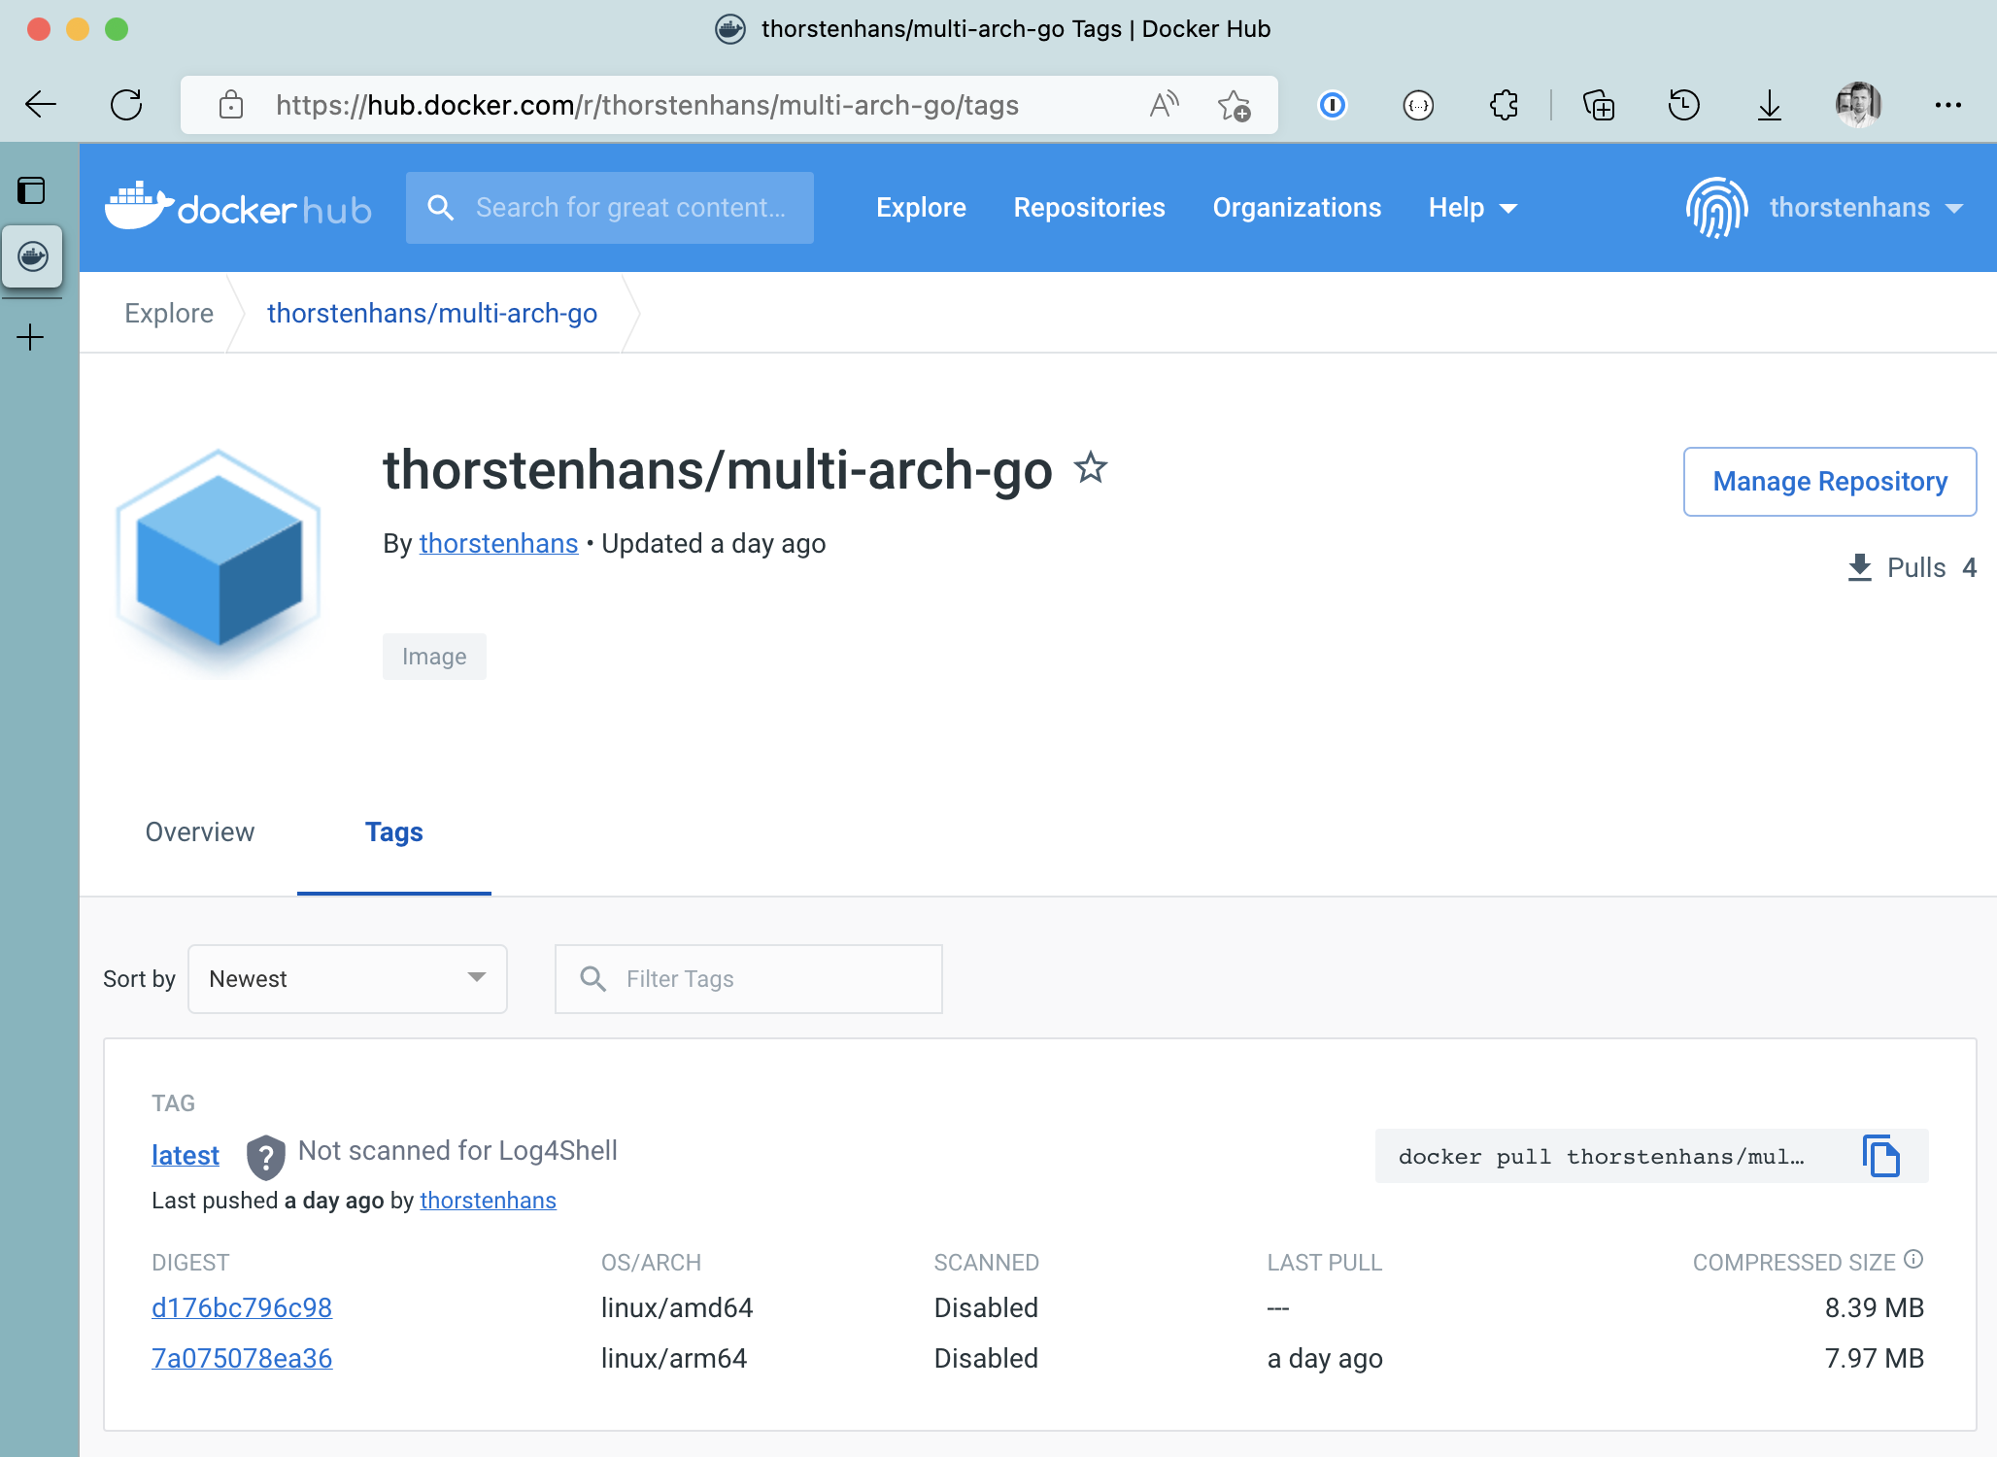This screenshot has width=1997, height=1457.
Task: Toggle the vertical tabs pane icon
Action: point(31,190)
